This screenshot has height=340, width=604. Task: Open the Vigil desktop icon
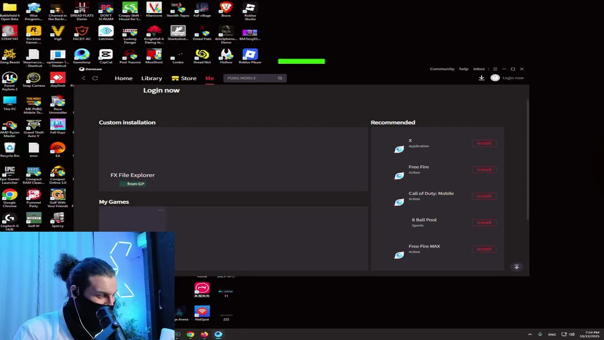coord(58,33)
